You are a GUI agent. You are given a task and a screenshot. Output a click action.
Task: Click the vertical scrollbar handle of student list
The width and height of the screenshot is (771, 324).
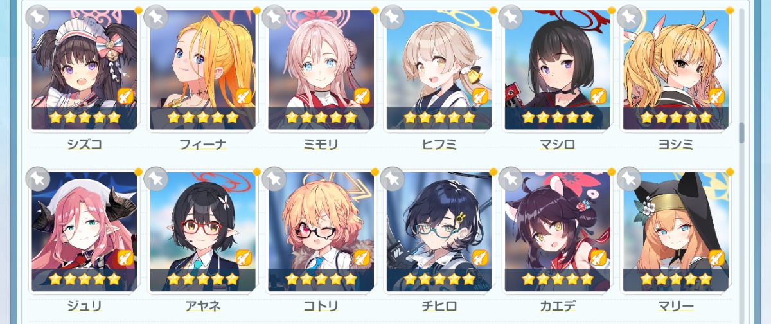[x=741, y=132]
